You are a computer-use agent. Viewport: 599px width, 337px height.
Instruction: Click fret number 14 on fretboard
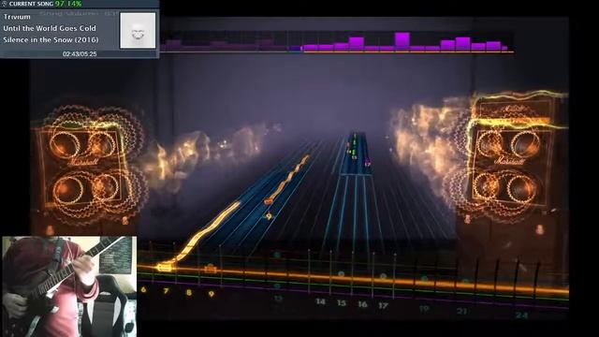point(320,301)
